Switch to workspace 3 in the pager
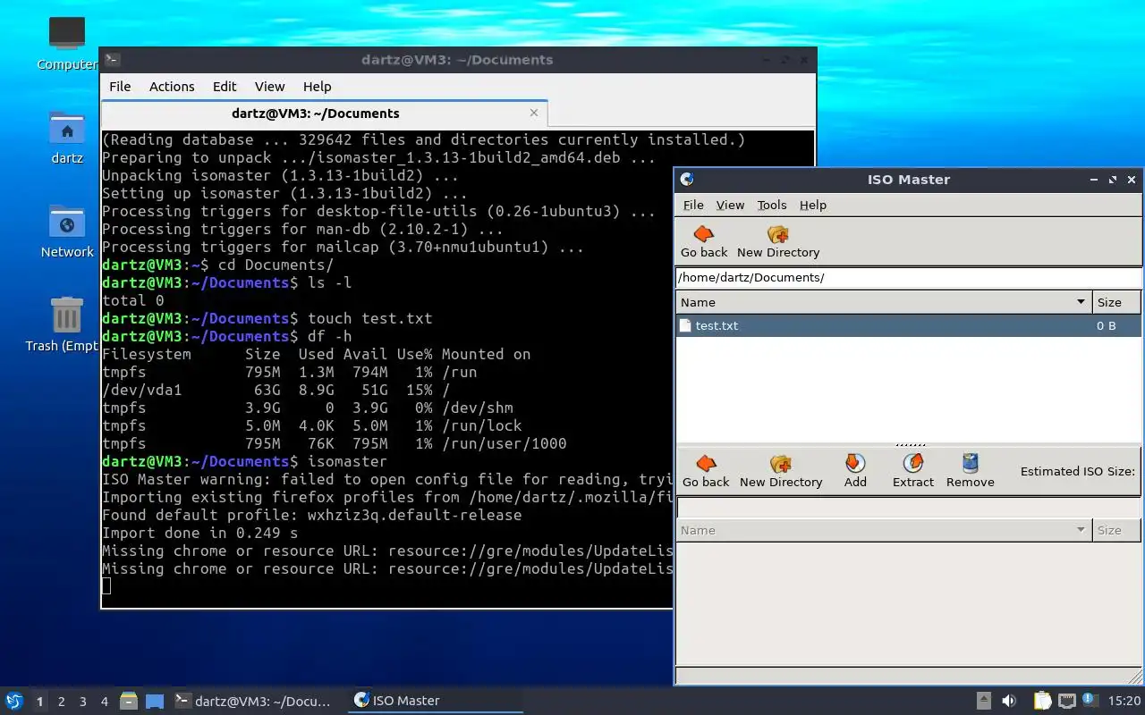This screenshot has height=715, width=1145. click(83, 702)
